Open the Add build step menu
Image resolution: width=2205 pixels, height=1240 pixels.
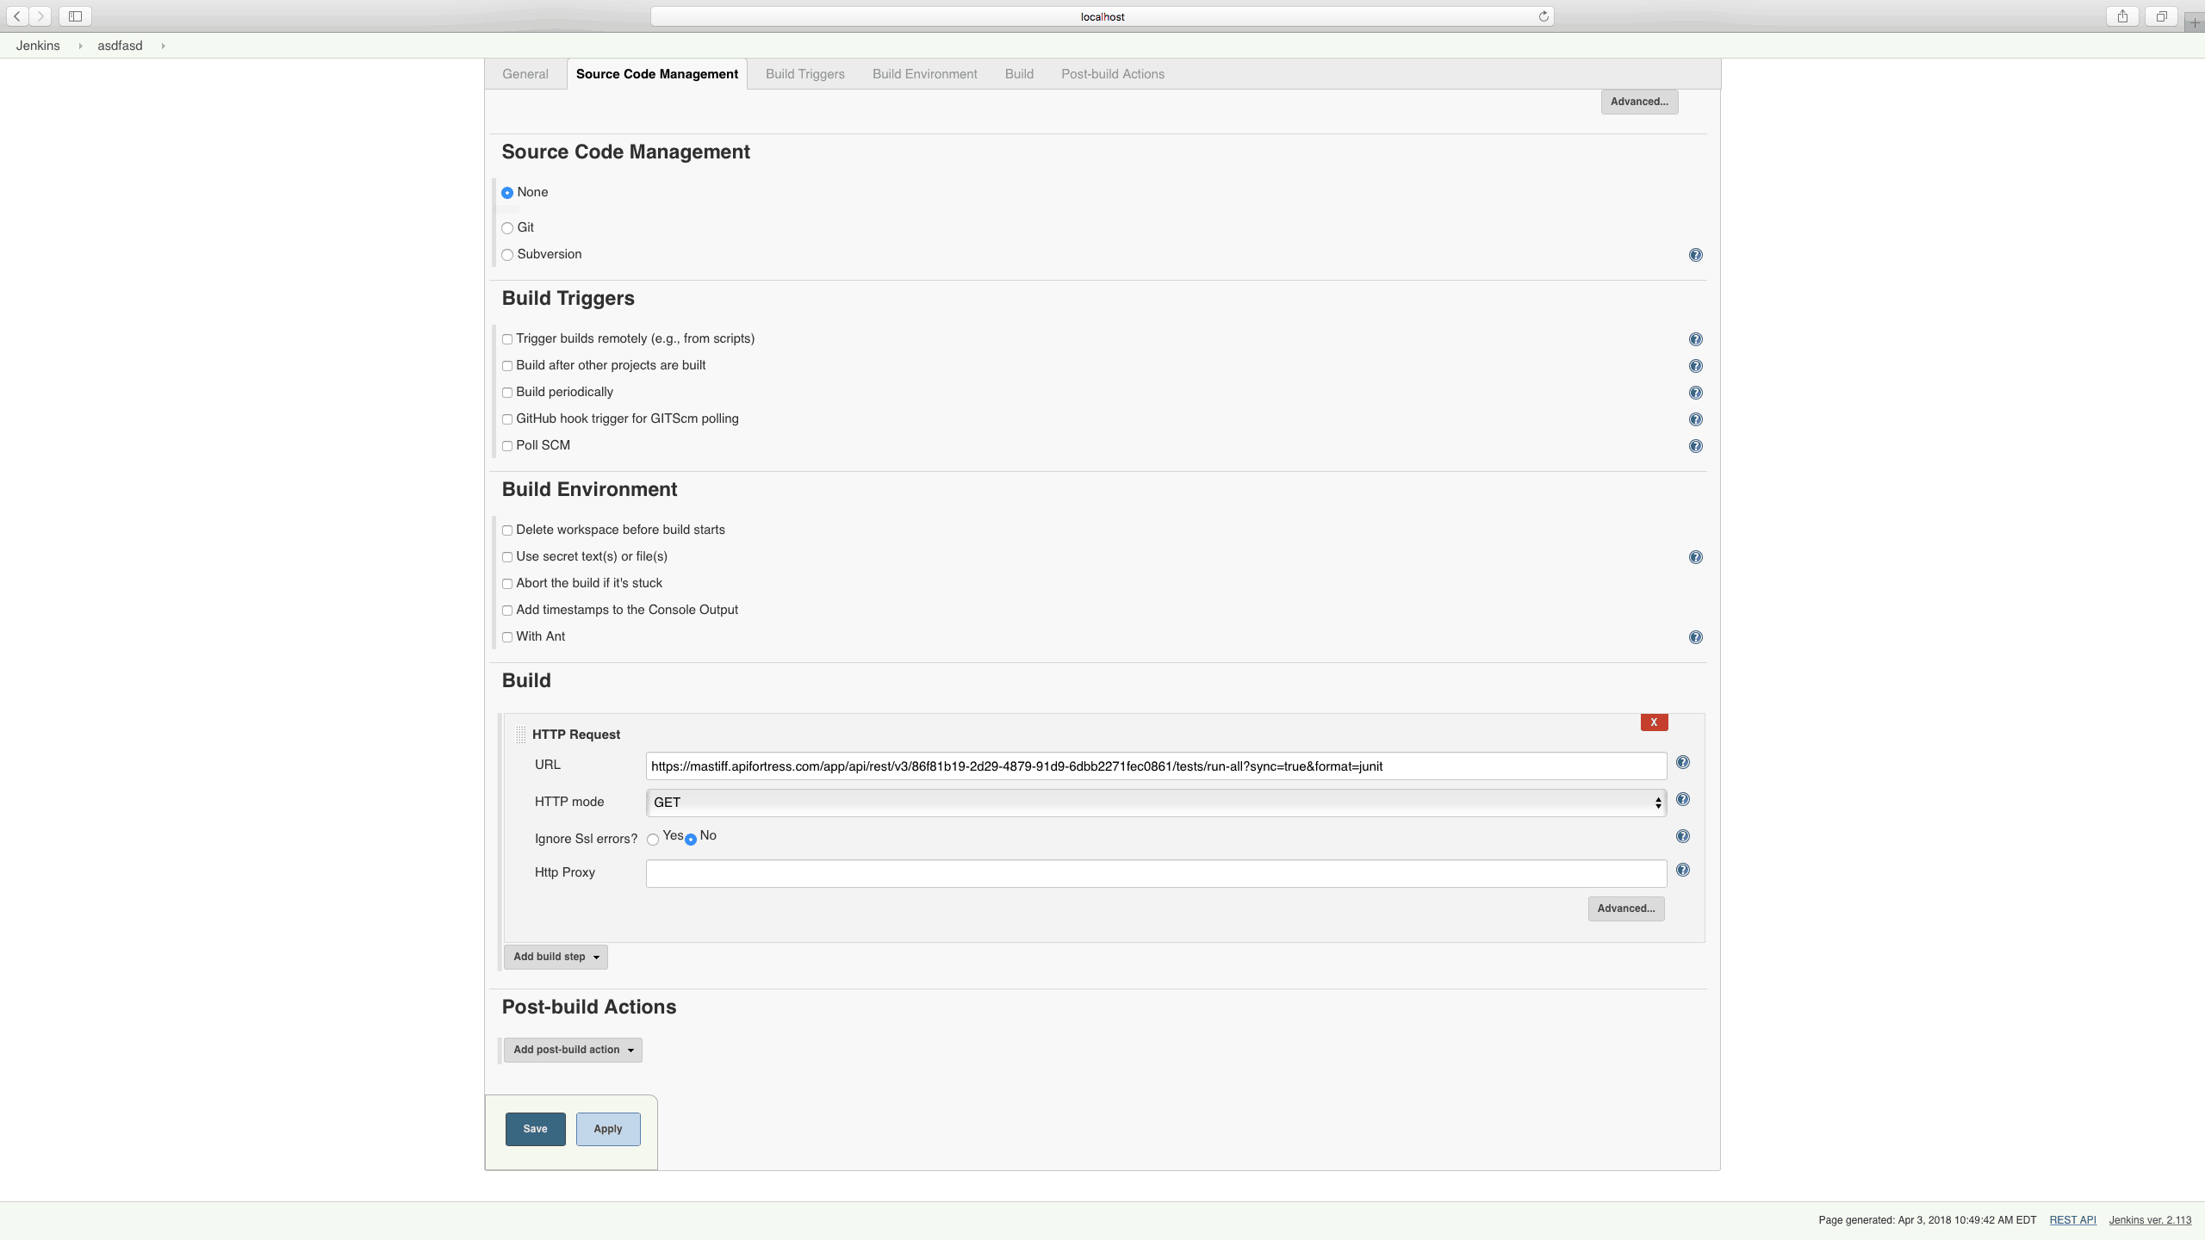[555, 957]
